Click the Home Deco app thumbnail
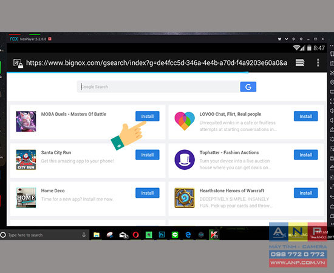 point(26,198)
